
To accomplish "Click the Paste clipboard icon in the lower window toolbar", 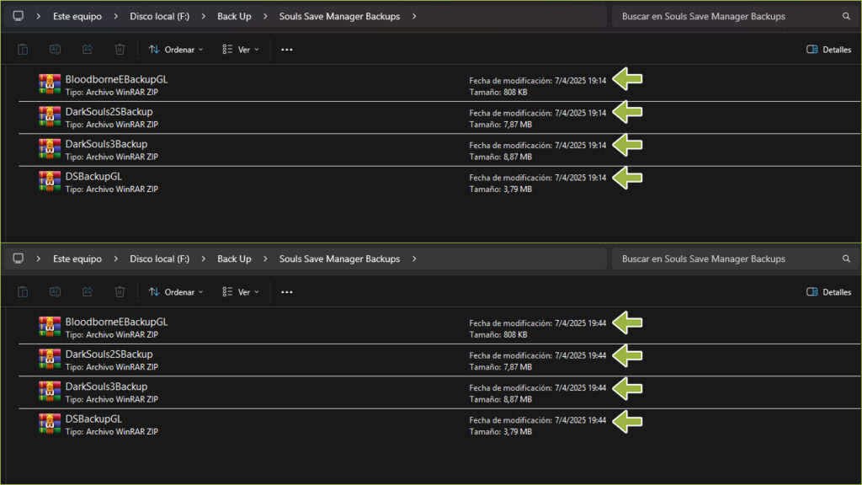I will click(x=23, y=292).
